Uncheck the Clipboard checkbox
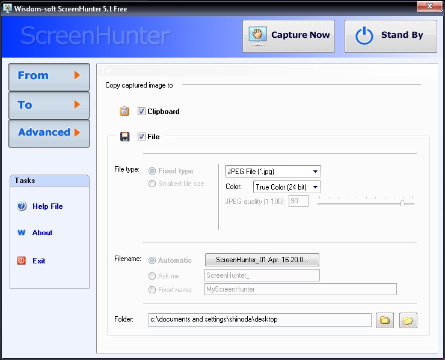445x360 pixels. 141,112
